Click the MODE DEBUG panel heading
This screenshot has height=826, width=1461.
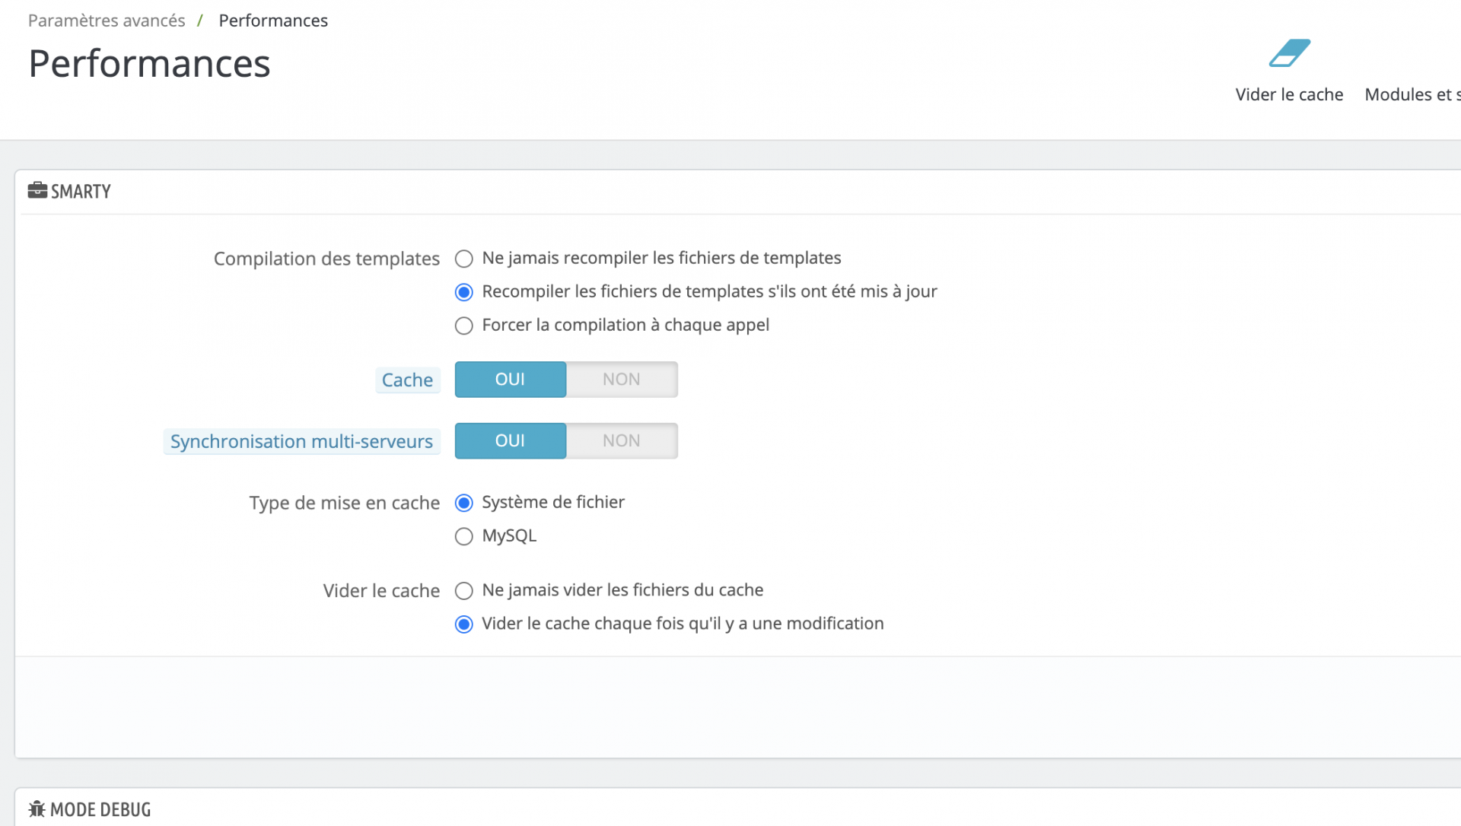(x=100, y=809)
